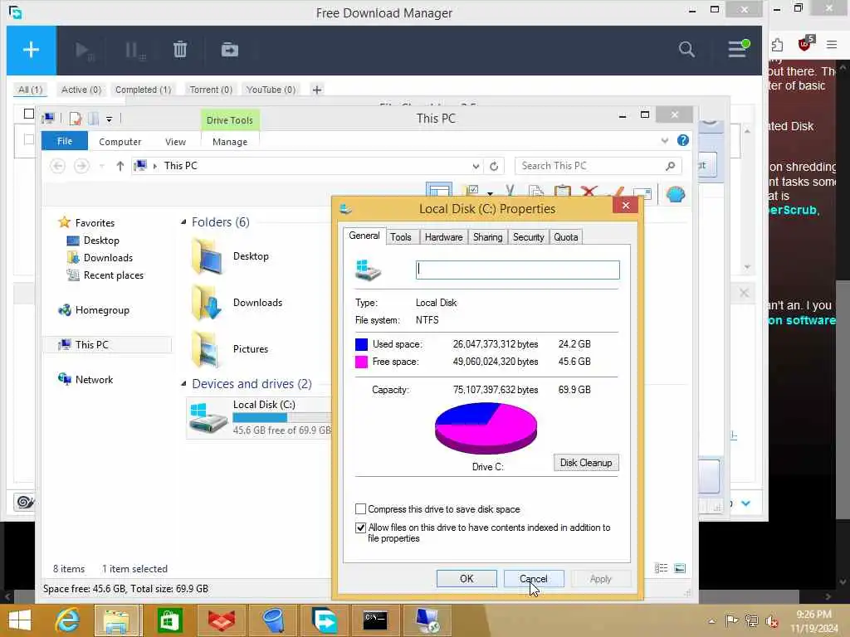Select Network in navigation pane

coord(94,379)
